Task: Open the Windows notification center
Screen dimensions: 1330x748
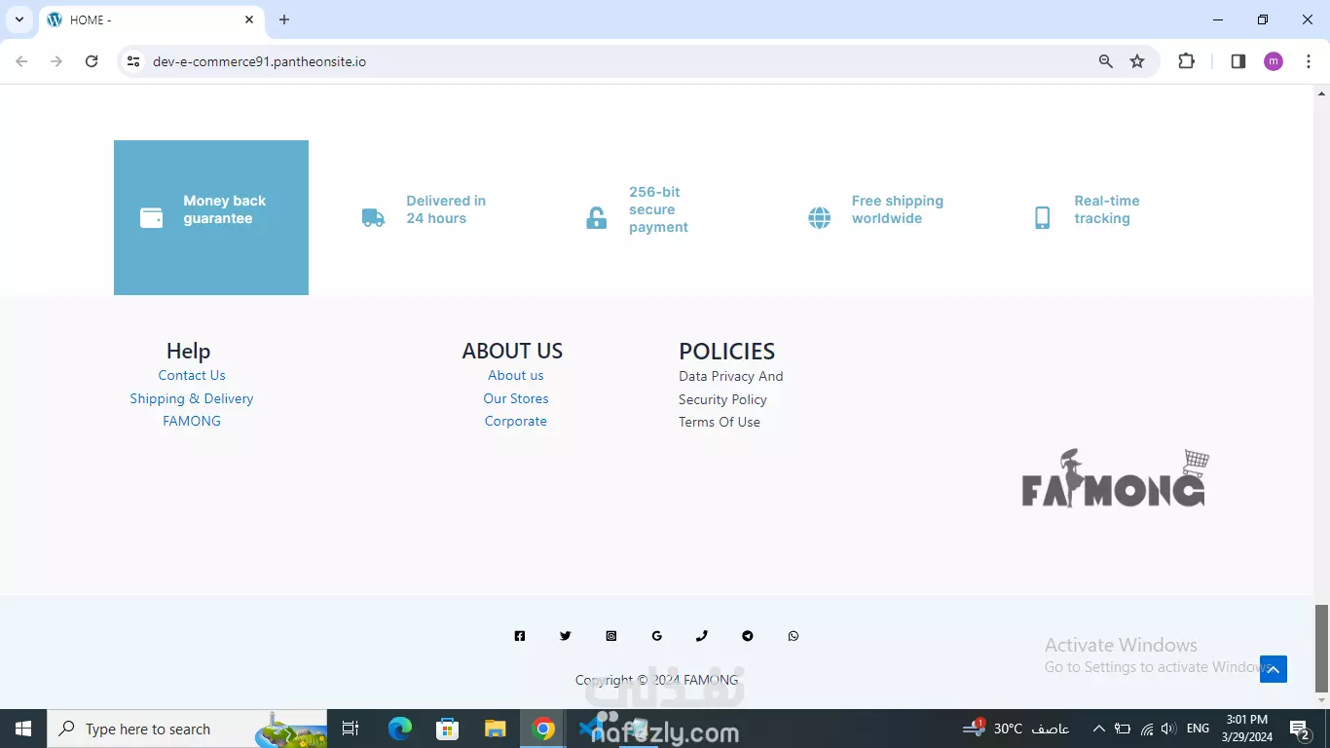Action: click(1300, 729)
